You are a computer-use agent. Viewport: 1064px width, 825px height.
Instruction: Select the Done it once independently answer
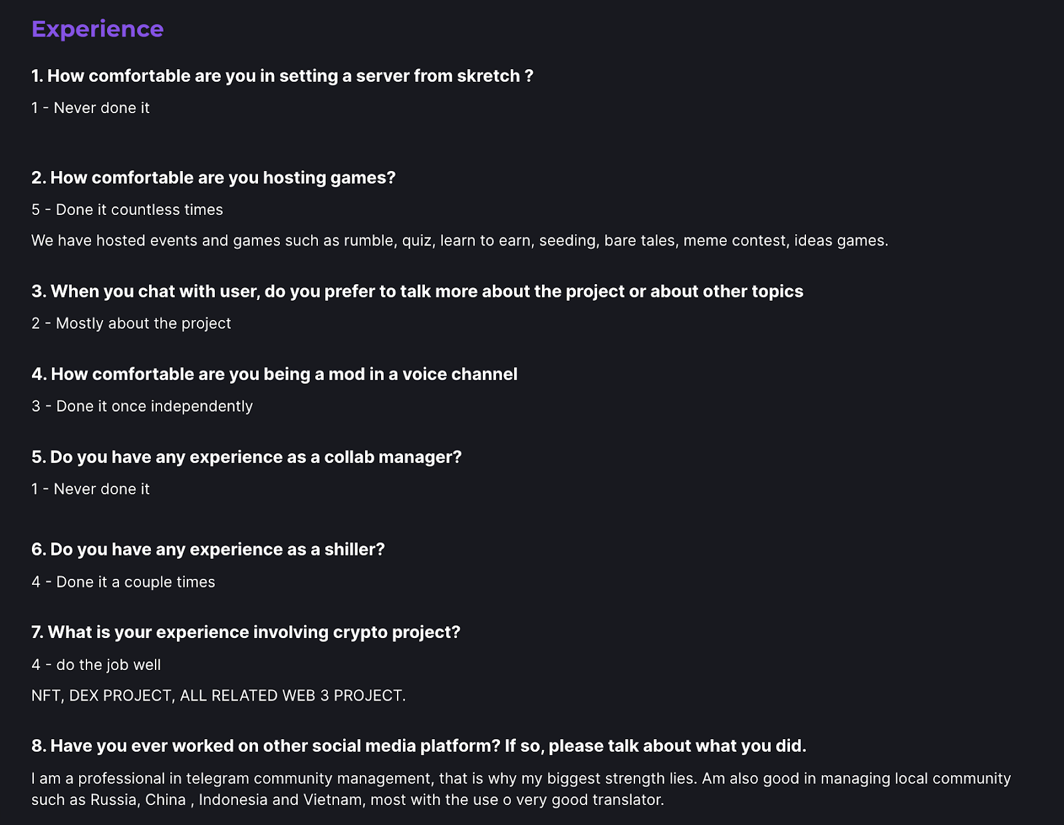click(142, 406)
